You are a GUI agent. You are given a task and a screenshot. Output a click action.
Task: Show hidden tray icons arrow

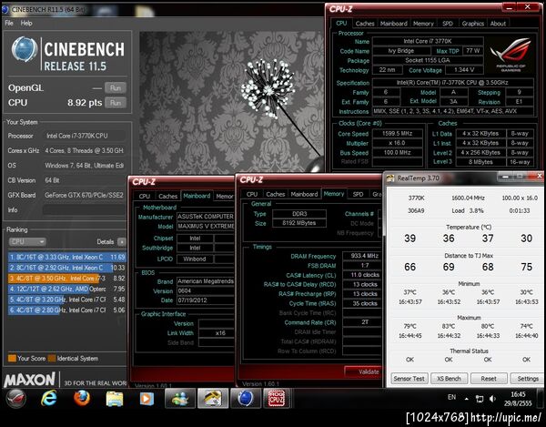click(466, 399)
